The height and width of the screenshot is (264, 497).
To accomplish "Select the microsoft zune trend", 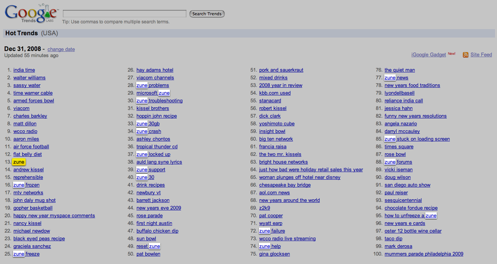I will click(x=153, y=93).
